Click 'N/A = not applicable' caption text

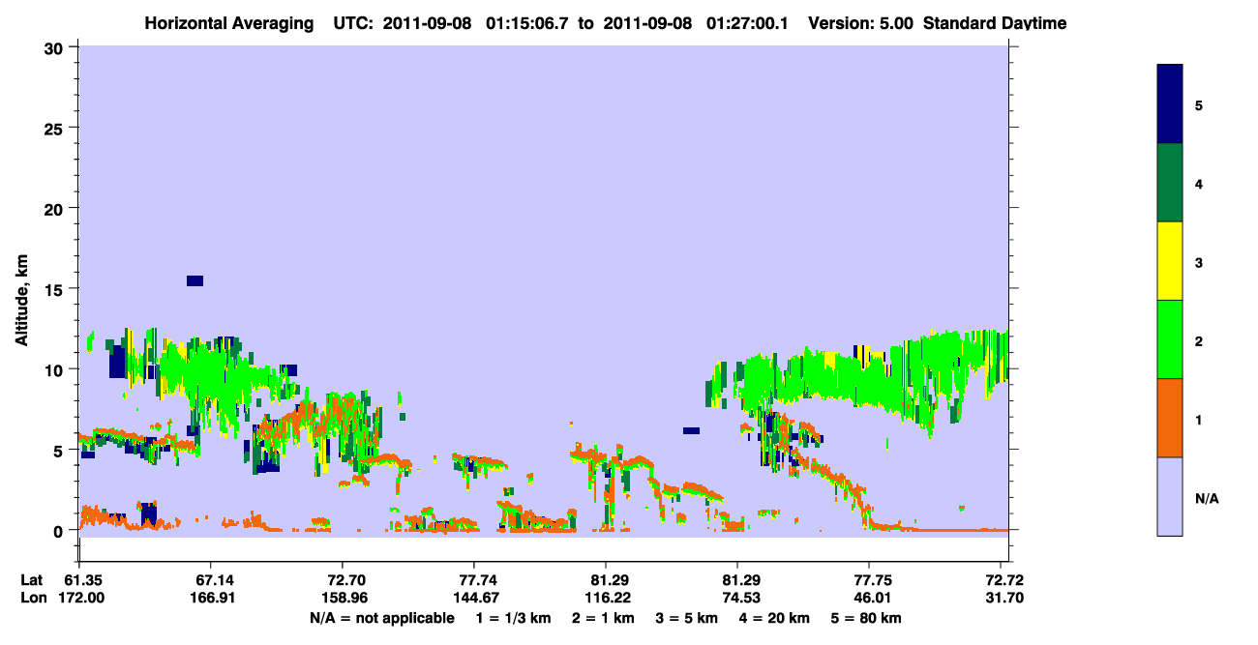[x=381, y=618]
